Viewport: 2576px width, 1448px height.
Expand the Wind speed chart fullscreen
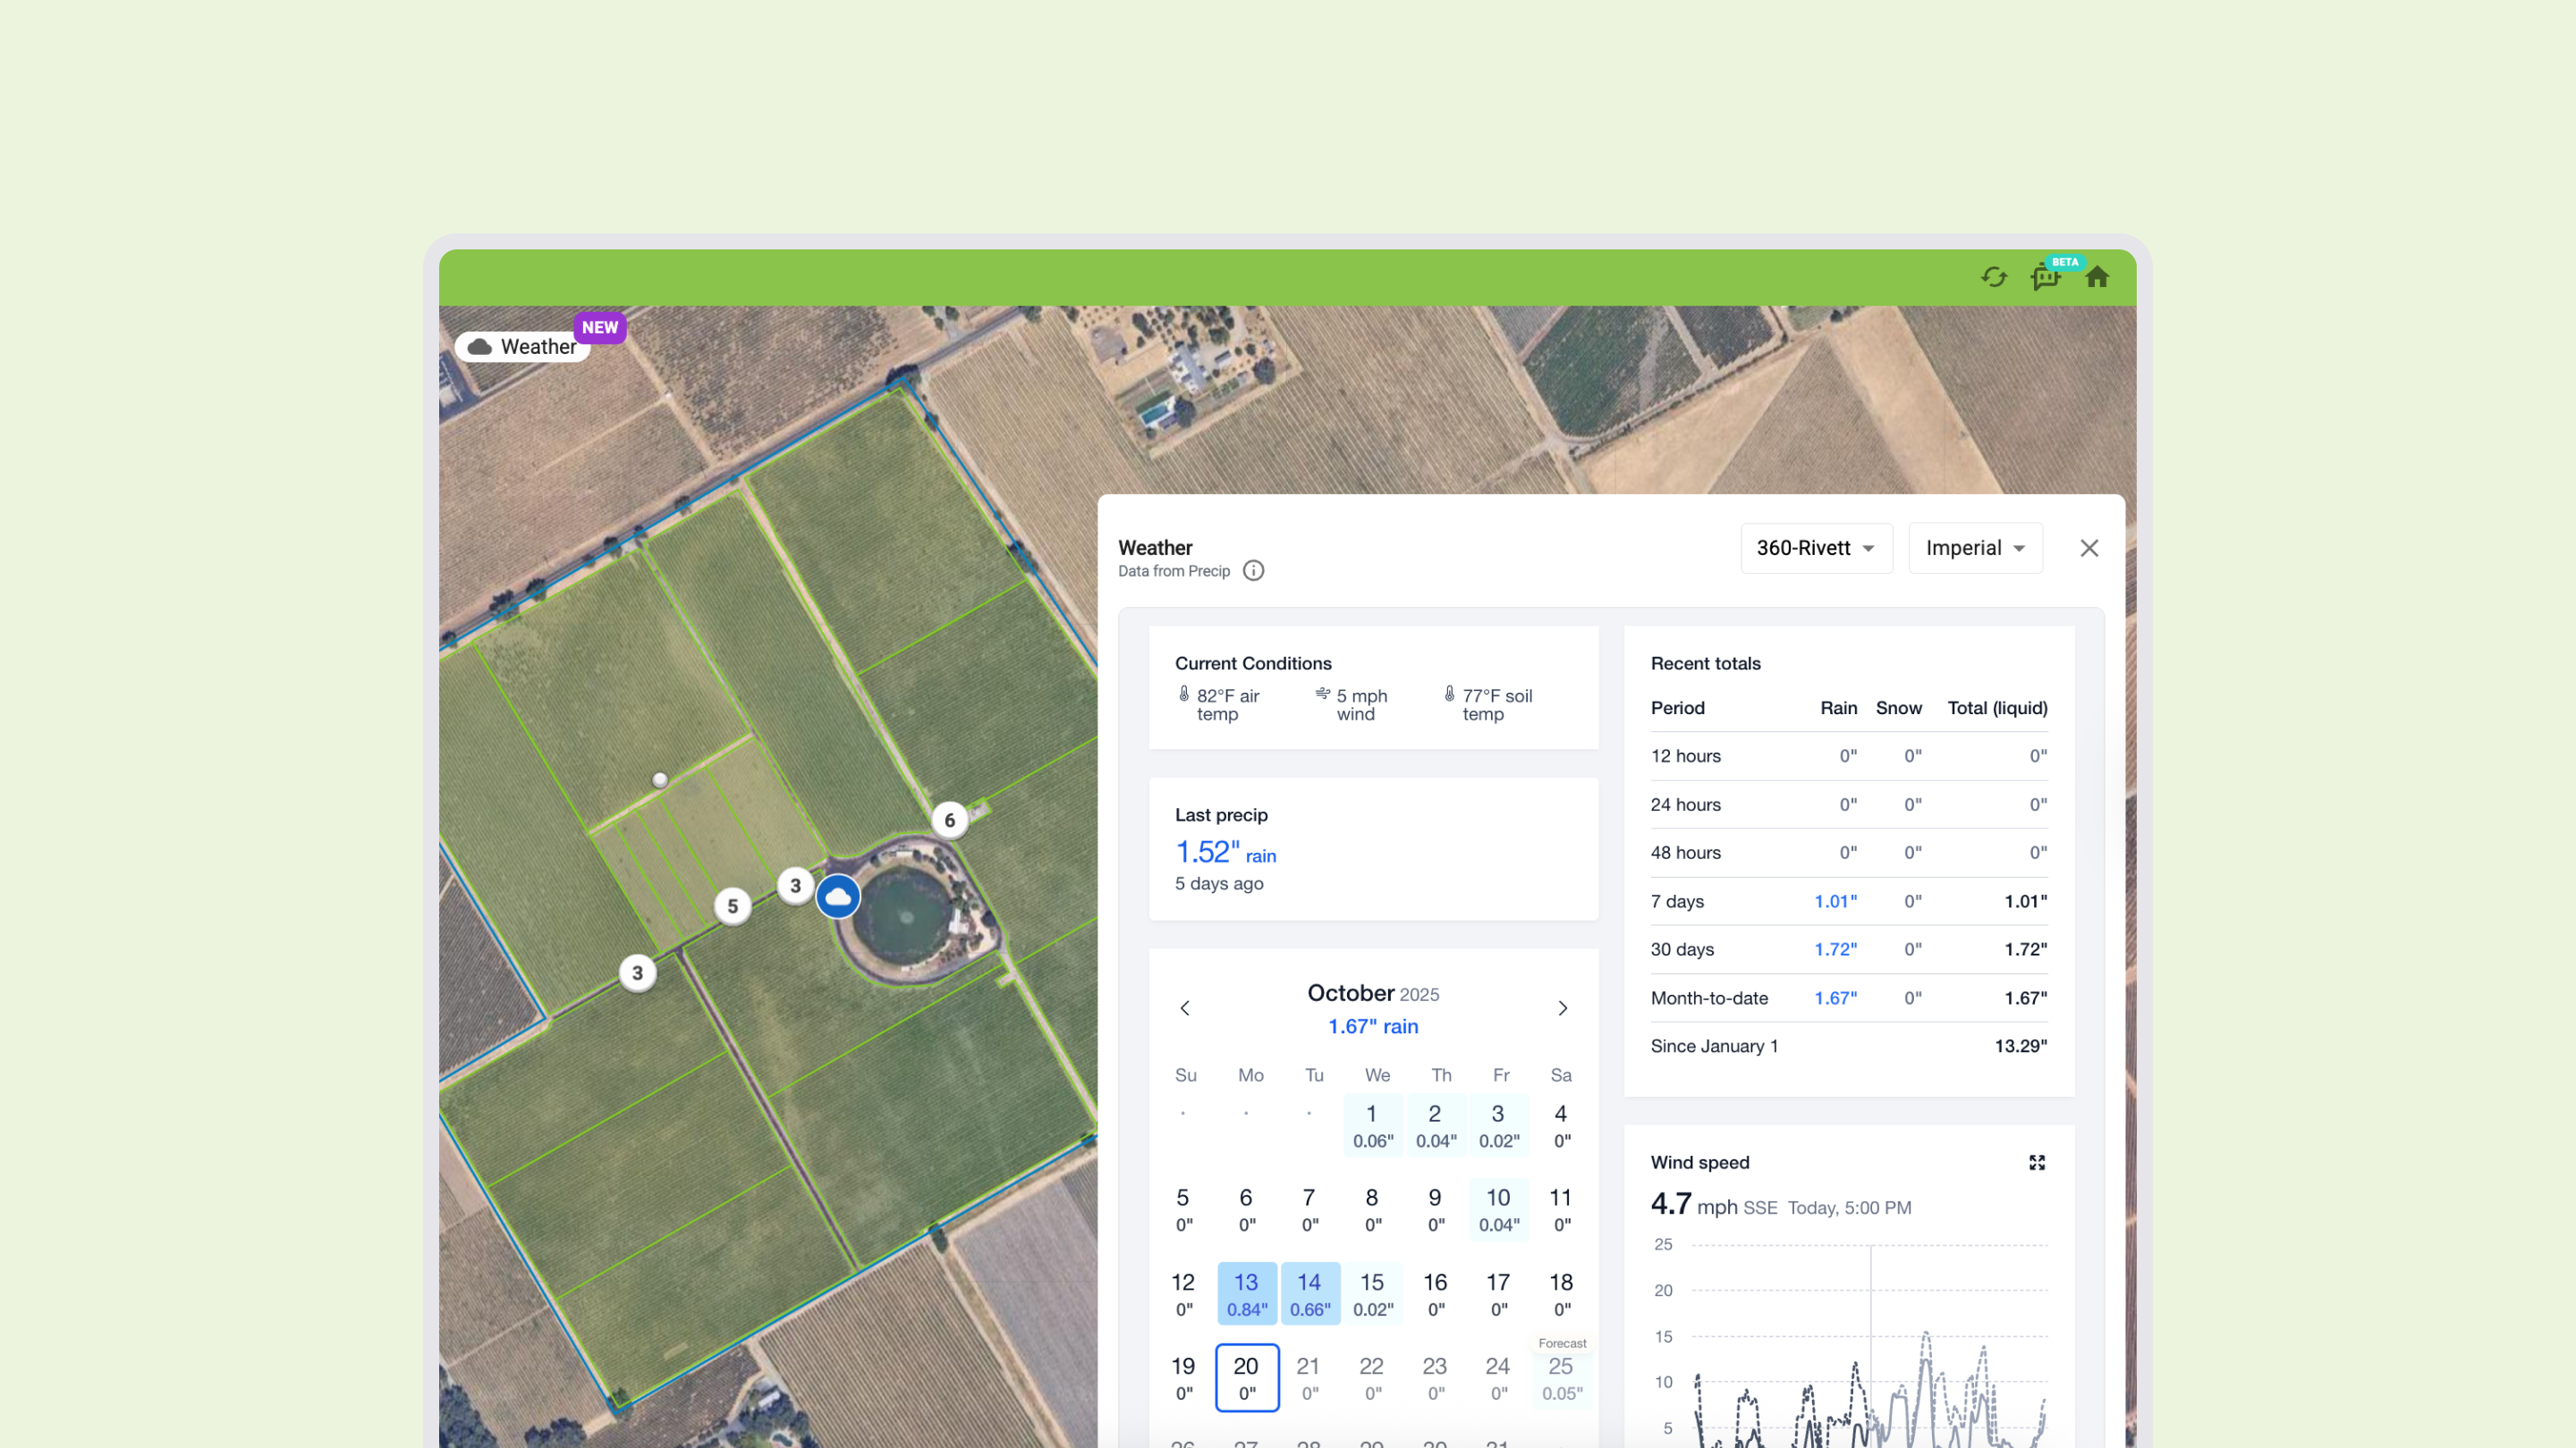pyautogui.click(x=2036, y=1162)
